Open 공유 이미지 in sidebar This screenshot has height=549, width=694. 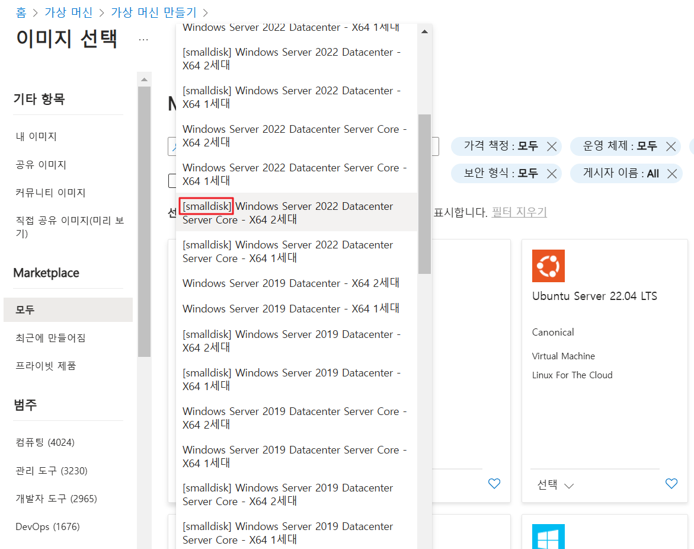[41, 165]
